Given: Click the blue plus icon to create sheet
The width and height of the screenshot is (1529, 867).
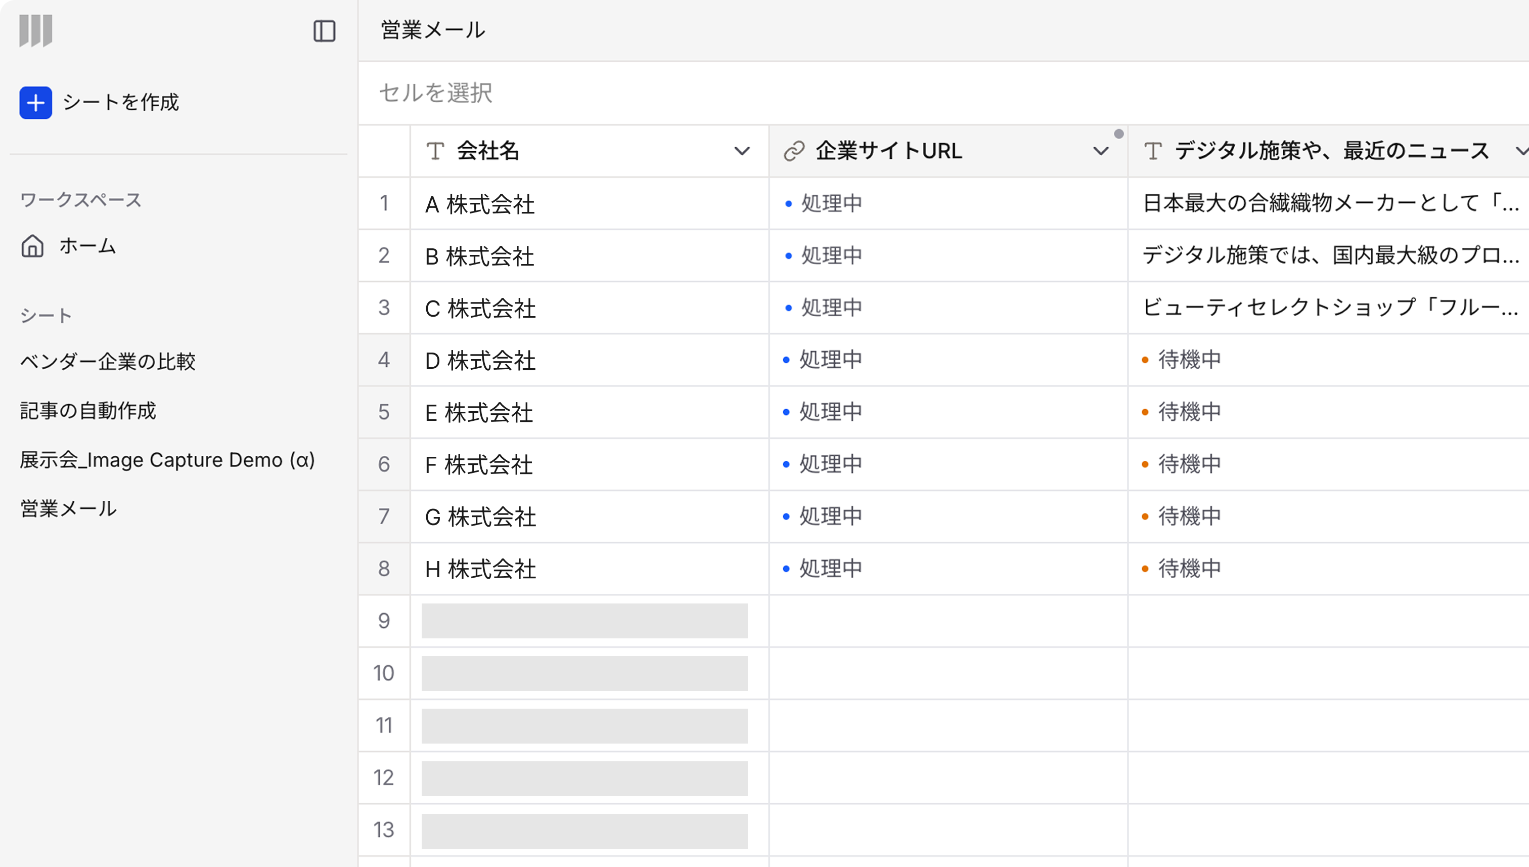Looking at the screenshot, I should click(x=36, y=102).
